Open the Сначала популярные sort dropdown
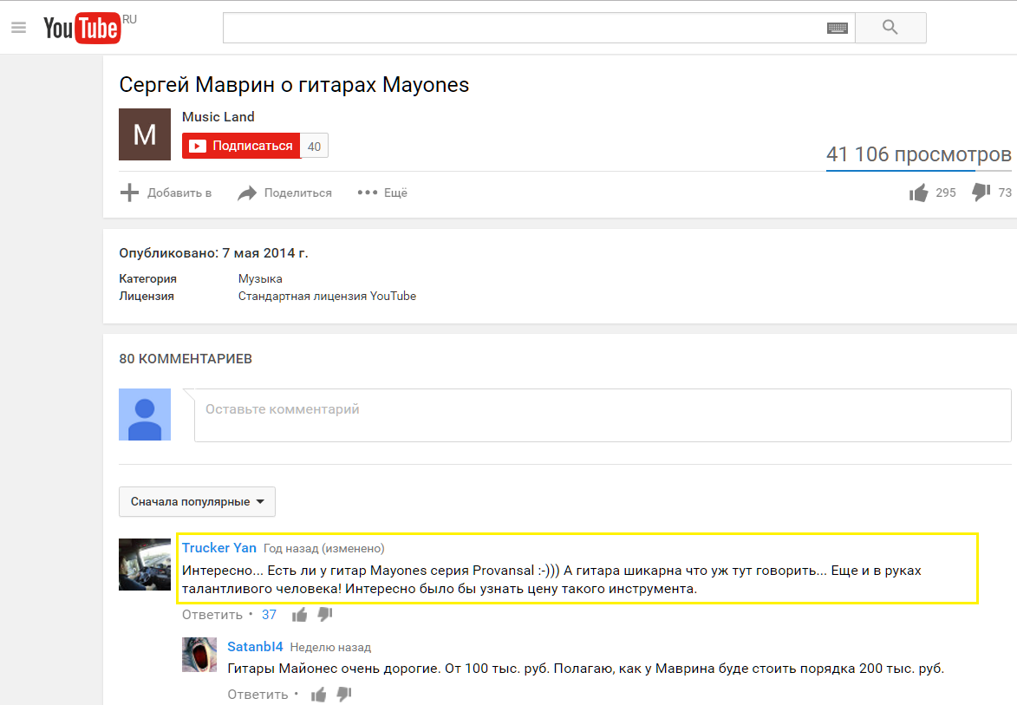 (x=197, y=502)
